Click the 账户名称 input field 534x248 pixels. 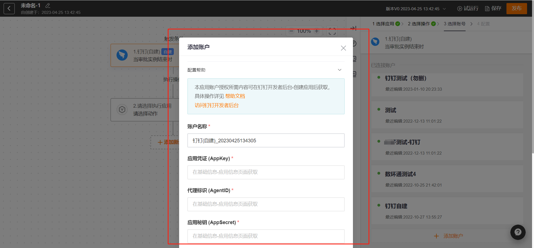point(266,140)
